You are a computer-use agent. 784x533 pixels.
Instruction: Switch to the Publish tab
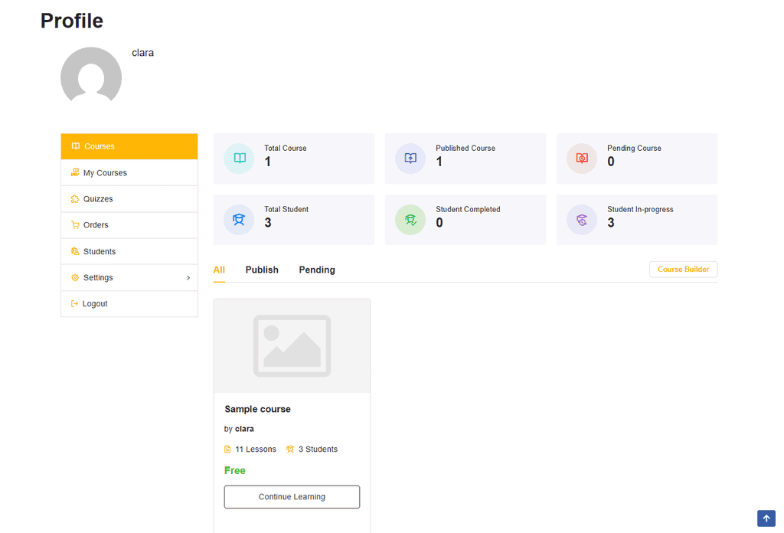click(262, 270)
